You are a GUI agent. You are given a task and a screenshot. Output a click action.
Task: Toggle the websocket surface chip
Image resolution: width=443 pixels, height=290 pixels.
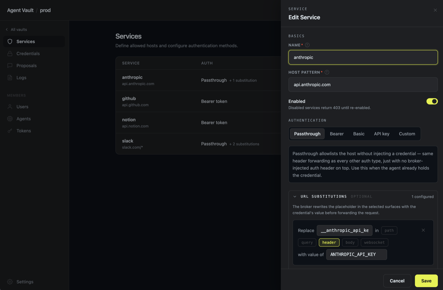tap(374, 242)
